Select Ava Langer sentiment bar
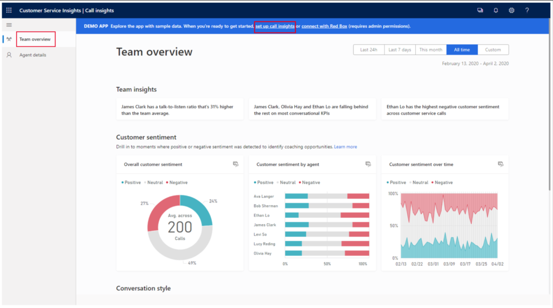 pyautogui.click(x=327, y=196)
